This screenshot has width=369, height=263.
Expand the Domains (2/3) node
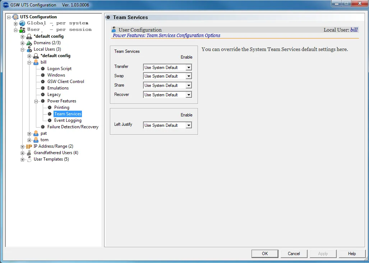pos(22,43)
